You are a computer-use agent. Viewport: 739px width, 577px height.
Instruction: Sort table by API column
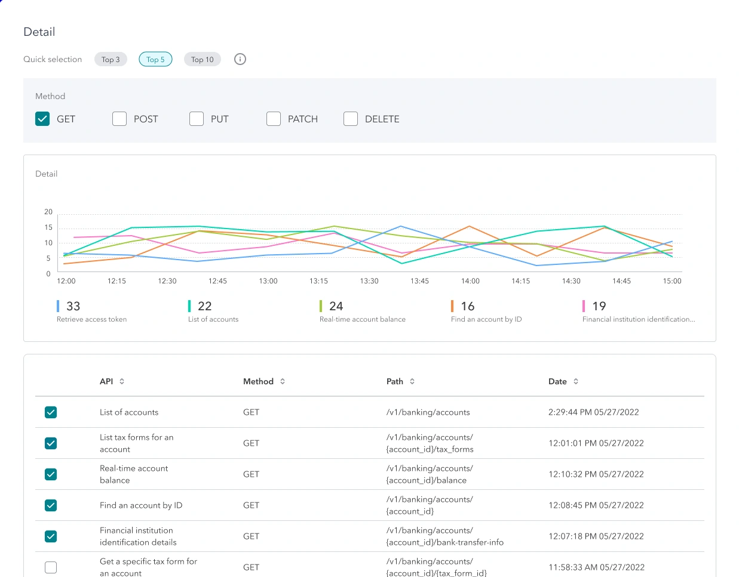point(122,381)
